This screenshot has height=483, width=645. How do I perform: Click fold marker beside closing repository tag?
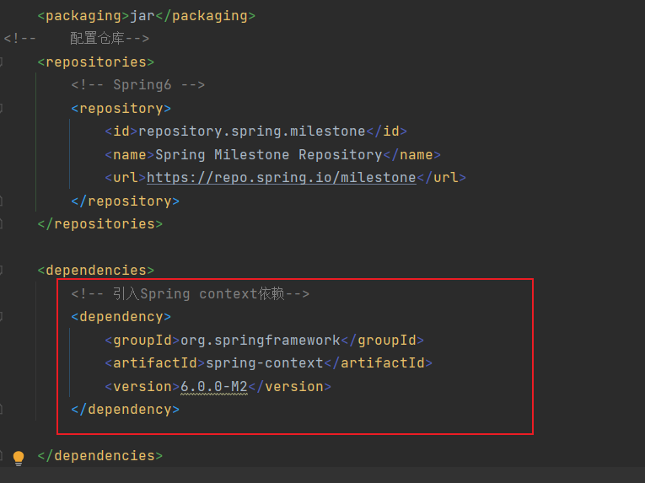(1, 201)
